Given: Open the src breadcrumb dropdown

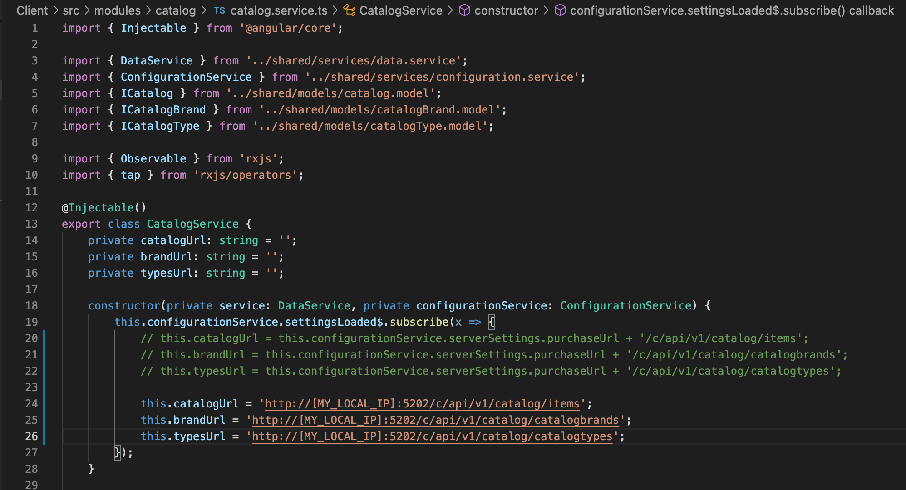Looking at the screenshot, I should tap(71, 10).
